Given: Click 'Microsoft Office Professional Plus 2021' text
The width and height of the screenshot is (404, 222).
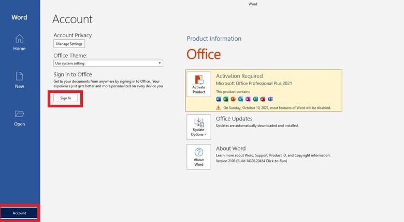Looking at the screenshot, I should point(254,83).
